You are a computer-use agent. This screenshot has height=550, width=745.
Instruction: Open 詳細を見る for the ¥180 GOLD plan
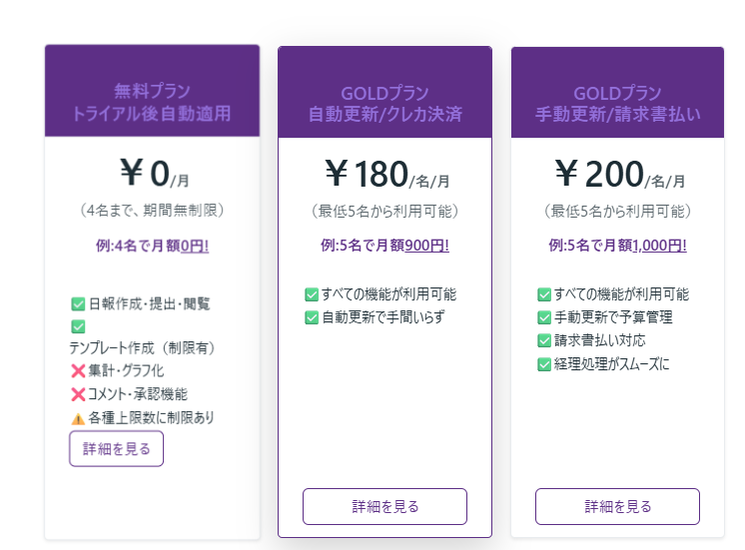pos(384,506)
